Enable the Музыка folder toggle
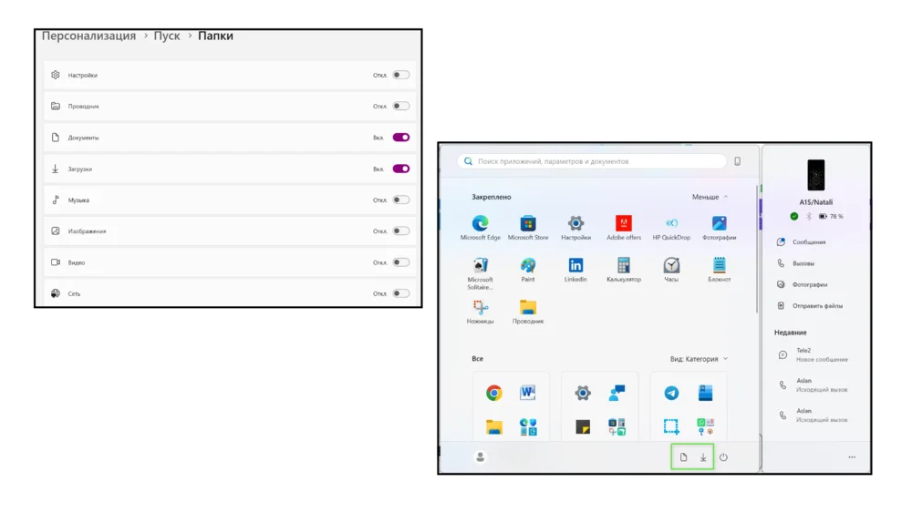The image size is (912, 513). coord(400,200)
